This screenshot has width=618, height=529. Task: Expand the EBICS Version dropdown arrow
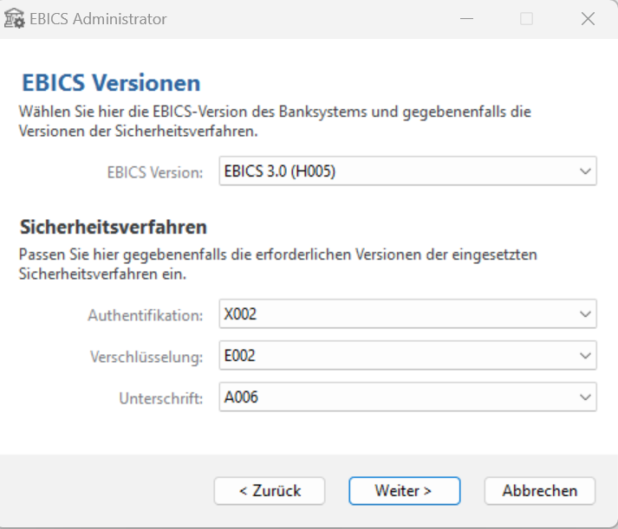point(584,171)
